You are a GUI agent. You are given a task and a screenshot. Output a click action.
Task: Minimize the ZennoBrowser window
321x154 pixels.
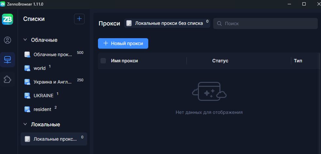289,4
